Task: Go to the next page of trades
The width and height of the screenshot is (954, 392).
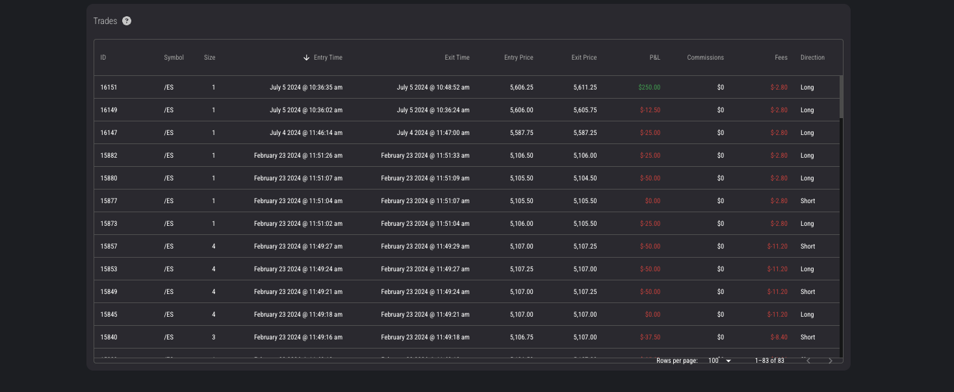Action: (x=830, y=361)
